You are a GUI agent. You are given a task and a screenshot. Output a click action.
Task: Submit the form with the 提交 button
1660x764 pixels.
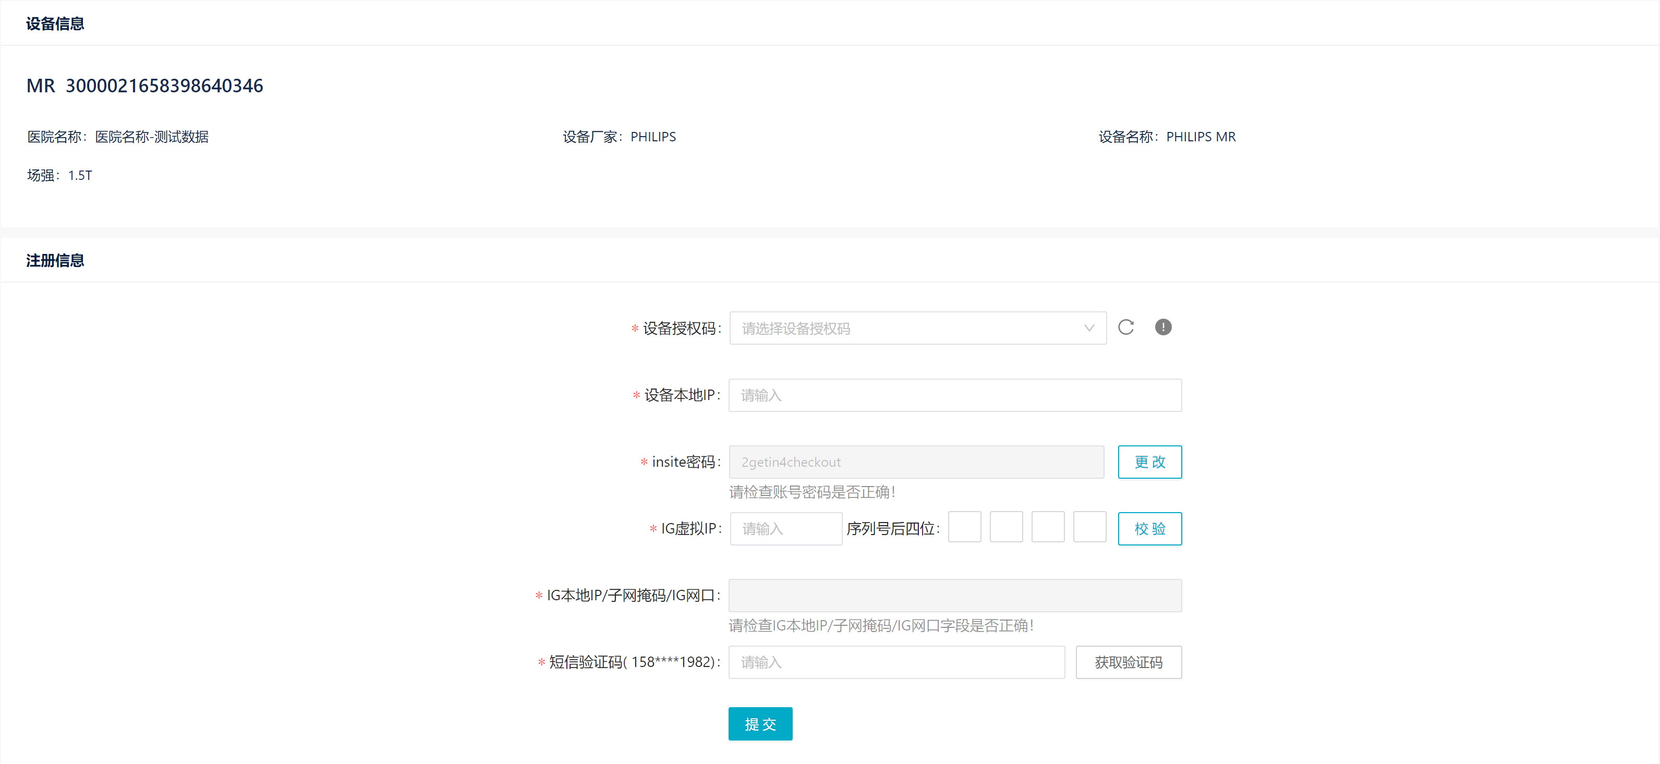point(760,723)
